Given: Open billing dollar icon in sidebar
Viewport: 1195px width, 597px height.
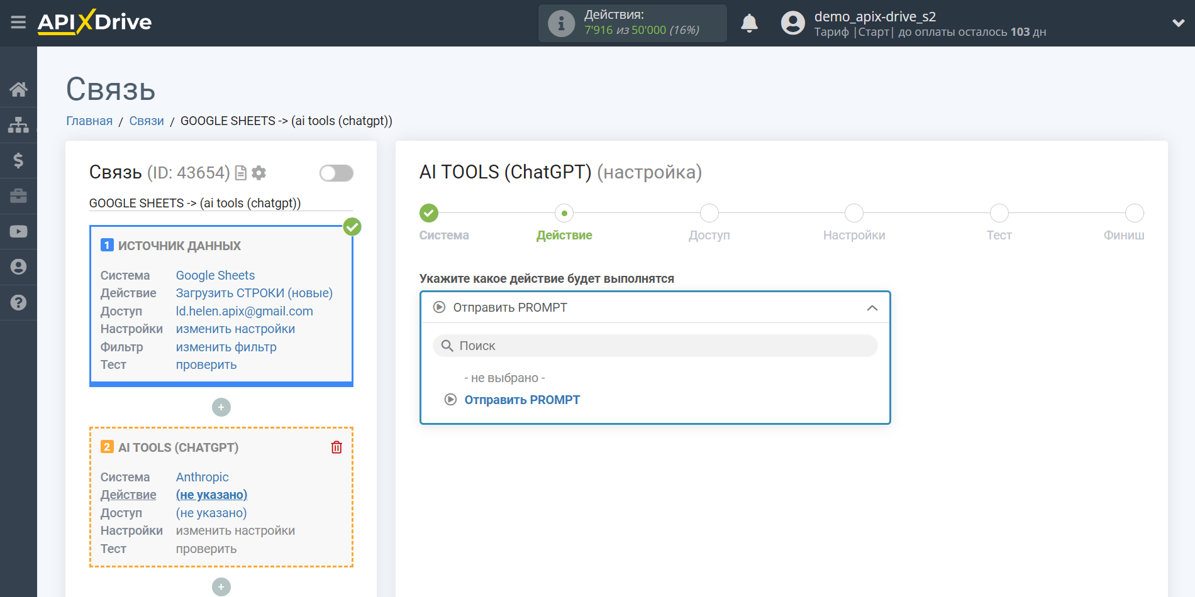Looking at the screenshot, I should coord(18,160).
